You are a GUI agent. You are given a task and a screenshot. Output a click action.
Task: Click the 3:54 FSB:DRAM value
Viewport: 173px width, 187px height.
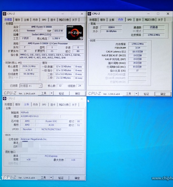click(x=137, y=48)
